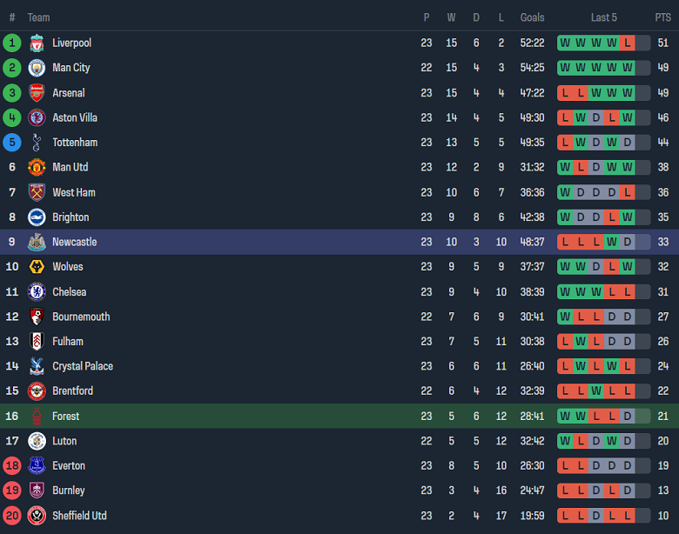Click the Brighton seagull crest icon
The width and height of the screenshot is (679, 534).
(x=37, y=217)
